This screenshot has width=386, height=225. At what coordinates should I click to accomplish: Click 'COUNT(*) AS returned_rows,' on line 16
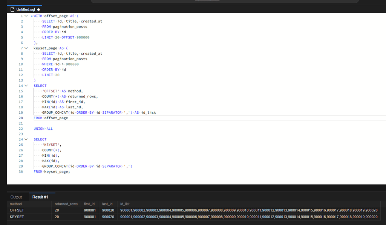pyautogui.click(x=70, y=97)
